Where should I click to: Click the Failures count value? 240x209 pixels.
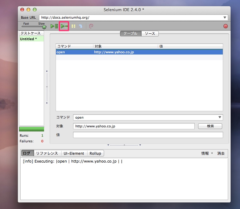(42, 141)
